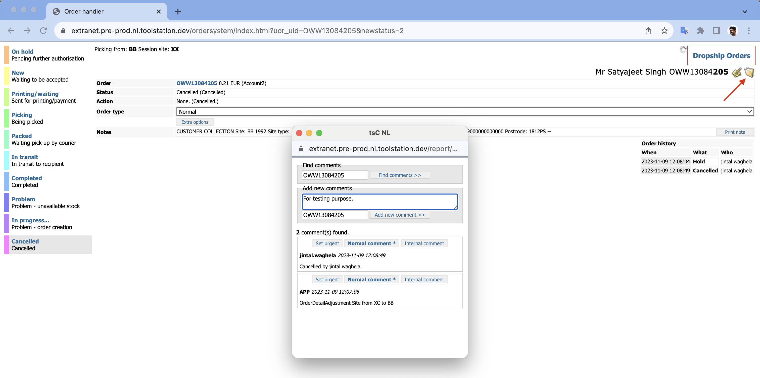Click the Google Translate extension icon
This screenshot has width=760, height=378.
pos(684,31)
